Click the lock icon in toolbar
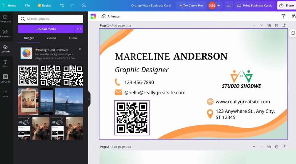The height and width of the screenshot is (164, 296). pyautogui.click(x=294, y=16)
